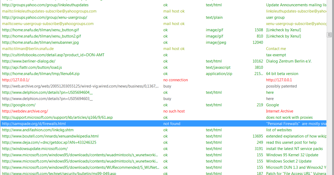Screen dimensions: 334x175
Task: Click the '64 bit beta version' title
Action: (x=282, y=74)
